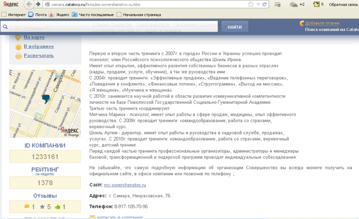Screen dimensions: 359x219
Task: Click the yellow comment bubble in reviews box
Action: tap(27, 206)
